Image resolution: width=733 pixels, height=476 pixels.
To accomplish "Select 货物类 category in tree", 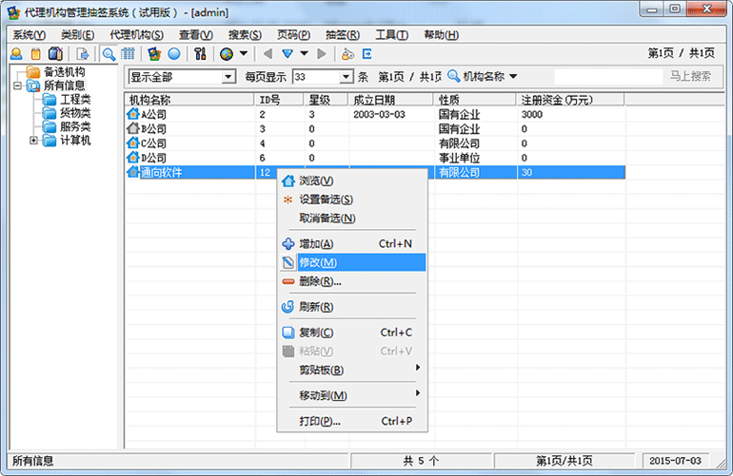I will point(75,113).
